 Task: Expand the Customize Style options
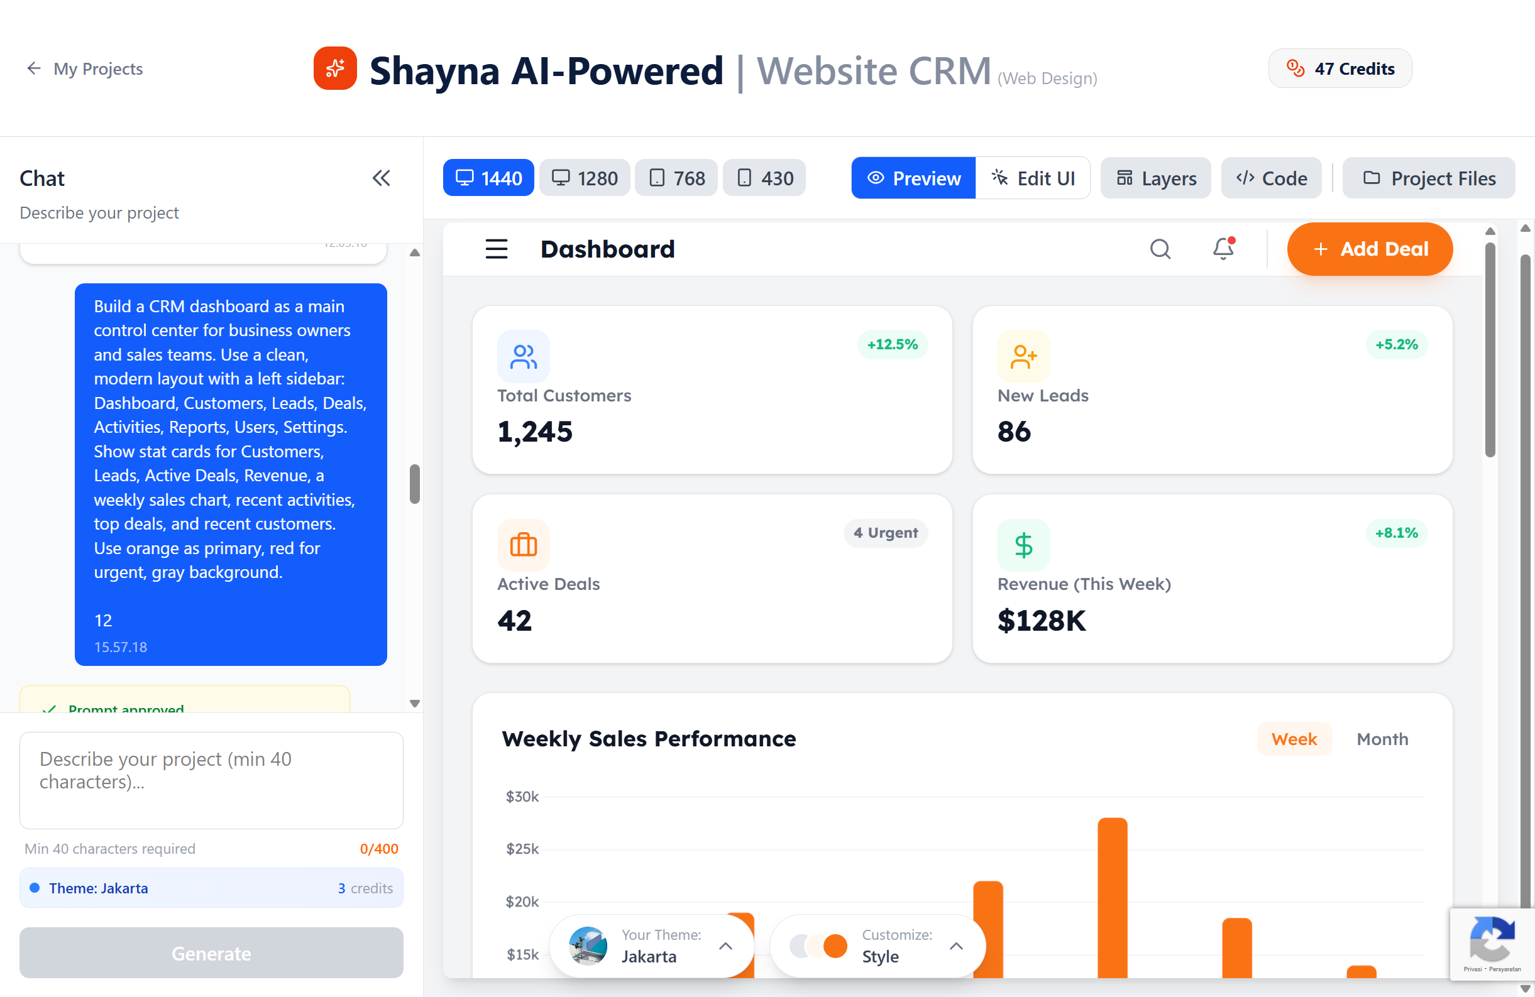pyautogui.click(x=956, y=946)
